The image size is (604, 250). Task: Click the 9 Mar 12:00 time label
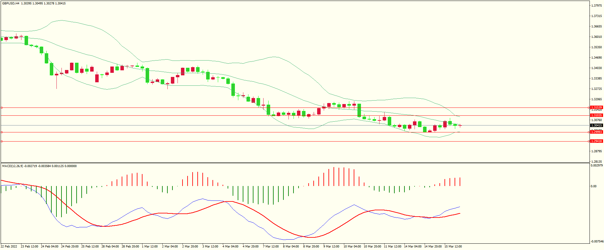pyautogui.click(x=331, y=247)
